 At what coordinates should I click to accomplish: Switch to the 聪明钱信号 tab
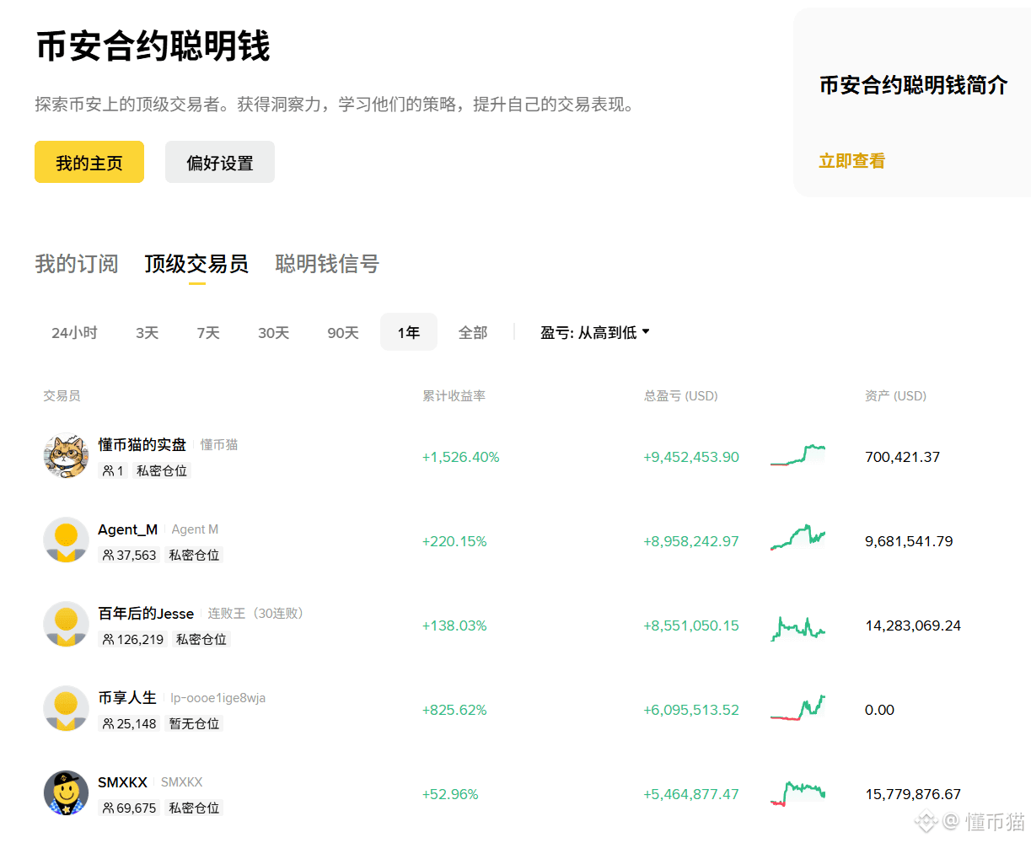click(x=327, y=264)
